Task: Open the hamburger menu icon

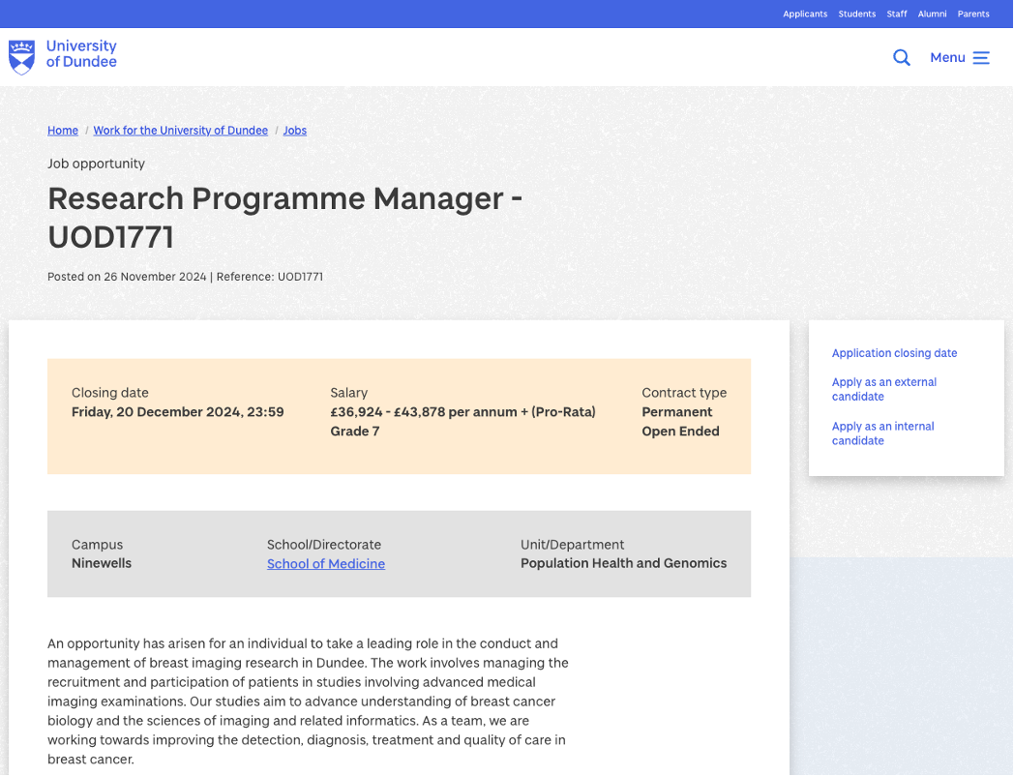Action: pyautogui.click(x=981, y=58)
